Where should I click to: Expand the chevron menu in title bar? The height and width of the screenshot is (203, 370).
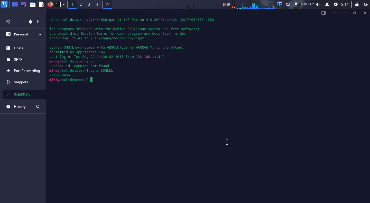[x=334, y=13]
